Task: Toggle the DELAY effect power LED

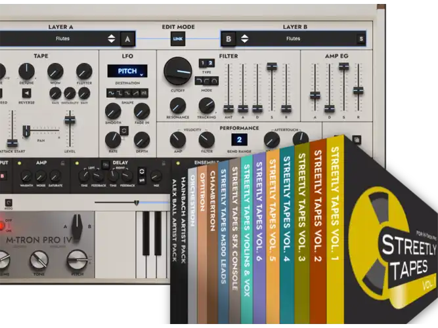Action: tap(77, 163)
